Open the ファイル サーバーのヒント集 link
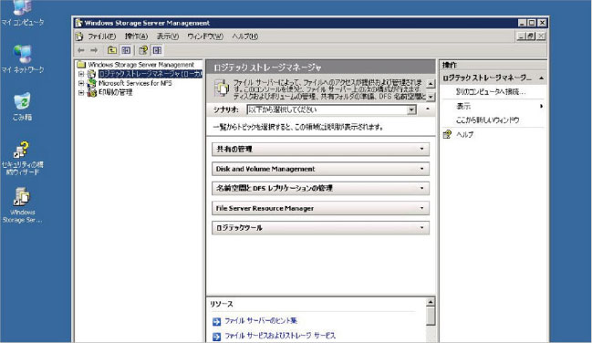592x343 pixels. (261, 321)
